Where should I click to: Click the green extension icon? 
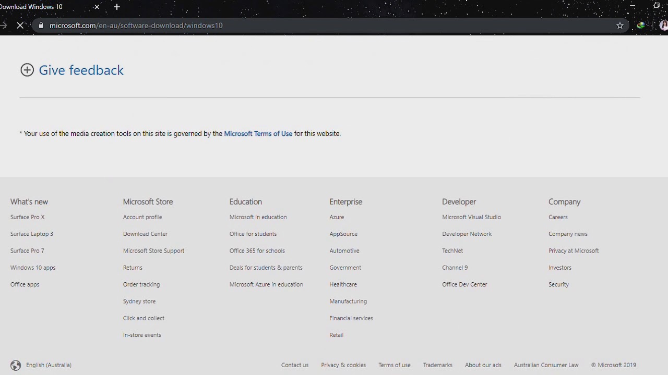click(x=641, y=25)
